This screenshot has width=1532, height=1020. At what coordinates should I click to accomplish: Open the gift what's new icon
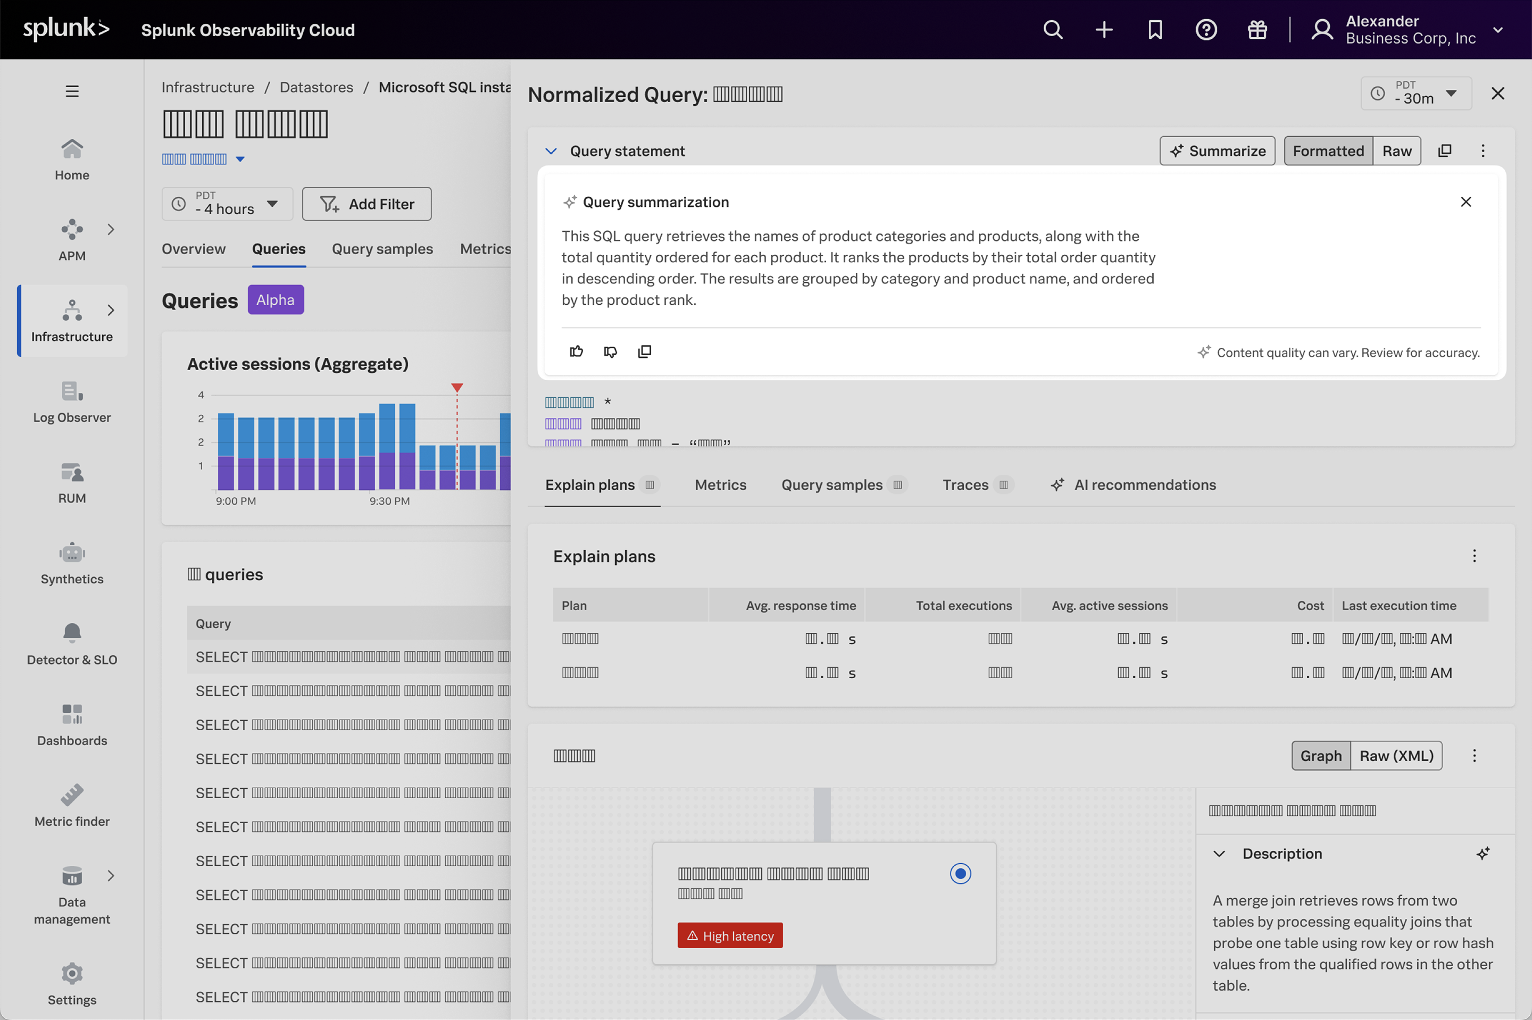coord(1257,29)
